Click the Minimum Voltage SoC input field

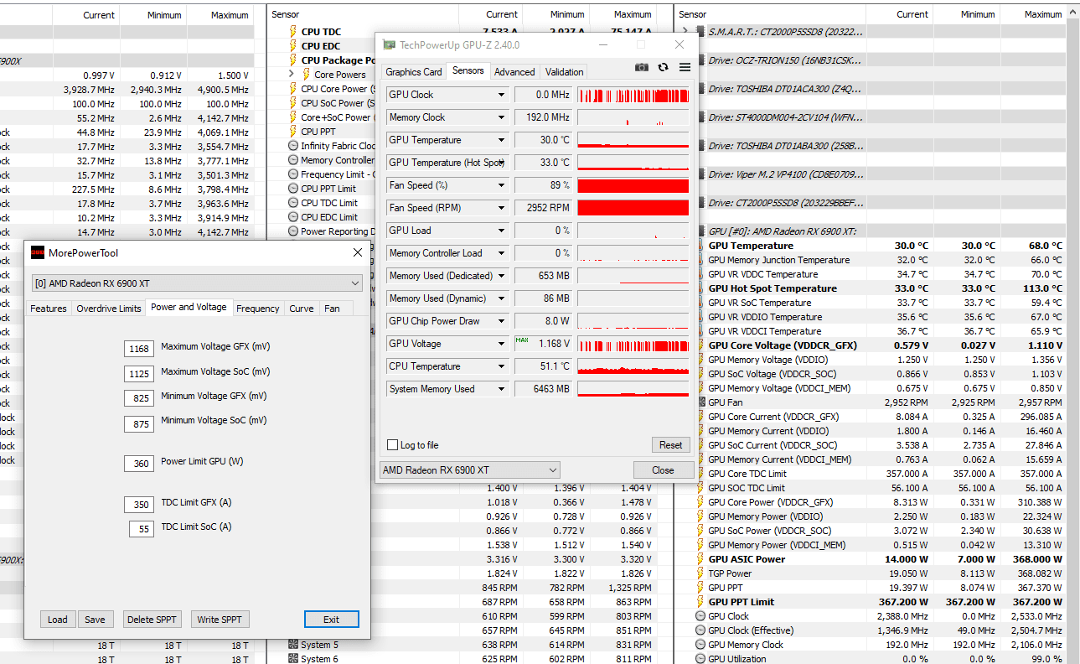click(139, 423)
